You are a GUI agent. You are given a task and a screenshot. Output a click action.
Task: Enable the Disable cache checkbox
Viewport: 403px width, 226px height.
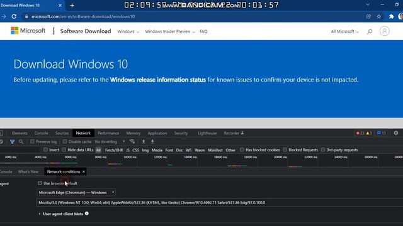click(65, 141)
